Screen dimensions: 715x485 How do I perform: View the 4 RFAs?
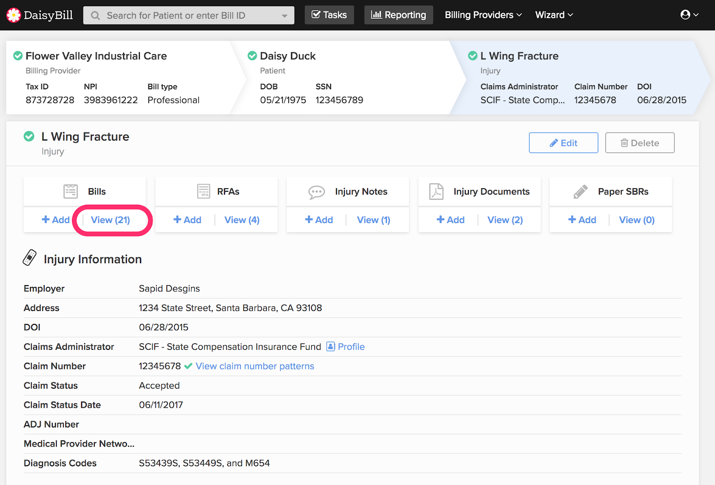click(242, 220)
